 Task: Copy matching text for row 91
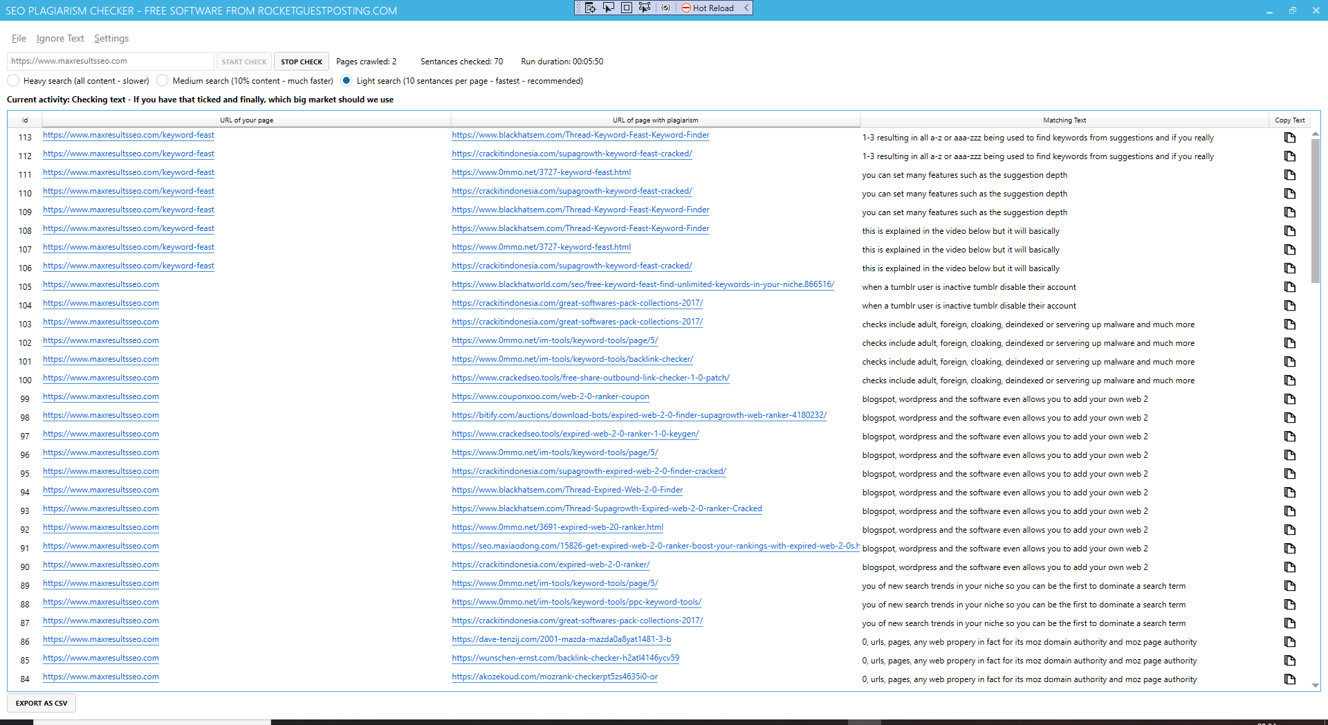[x=1289, y=549]
